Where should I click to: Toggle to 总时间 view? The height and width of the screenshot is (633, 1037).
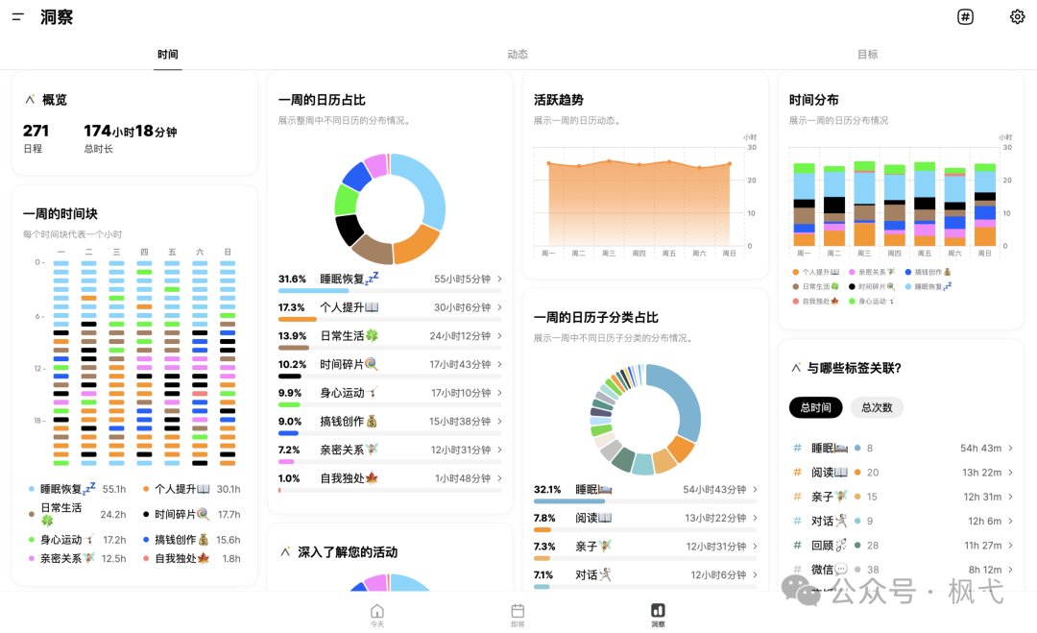click(815, 407)
